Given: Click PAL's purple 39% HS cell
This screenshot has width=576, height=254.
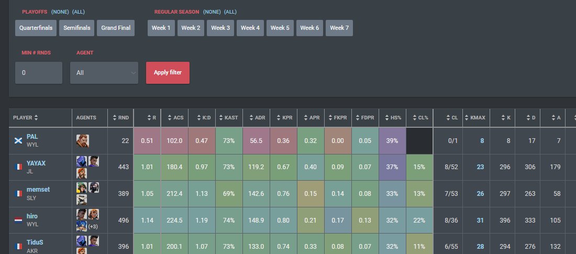Looking at the screenshot, I should 392,140.
